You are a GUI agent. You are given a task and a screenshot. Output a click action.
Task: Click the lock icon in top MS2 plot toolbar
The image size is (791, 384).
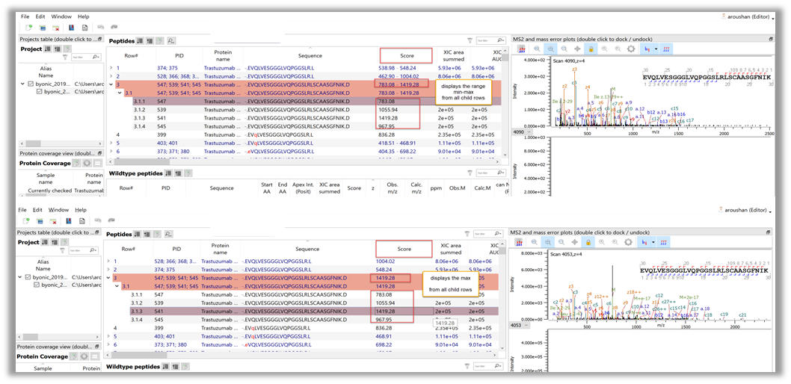click(x=591, y=49)
